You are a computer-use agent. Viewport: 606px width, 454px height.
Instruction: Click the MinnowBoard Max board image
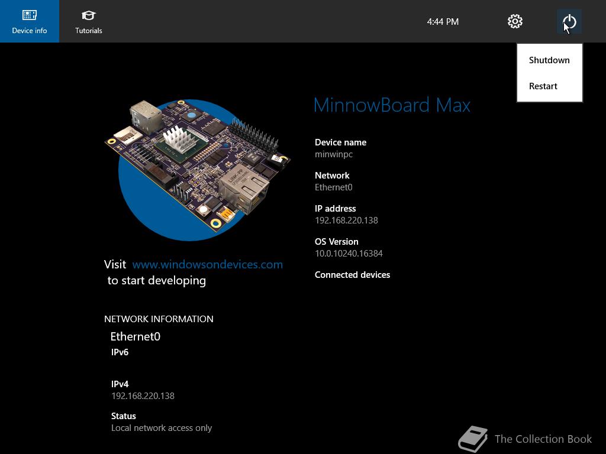tap(198, 170)
